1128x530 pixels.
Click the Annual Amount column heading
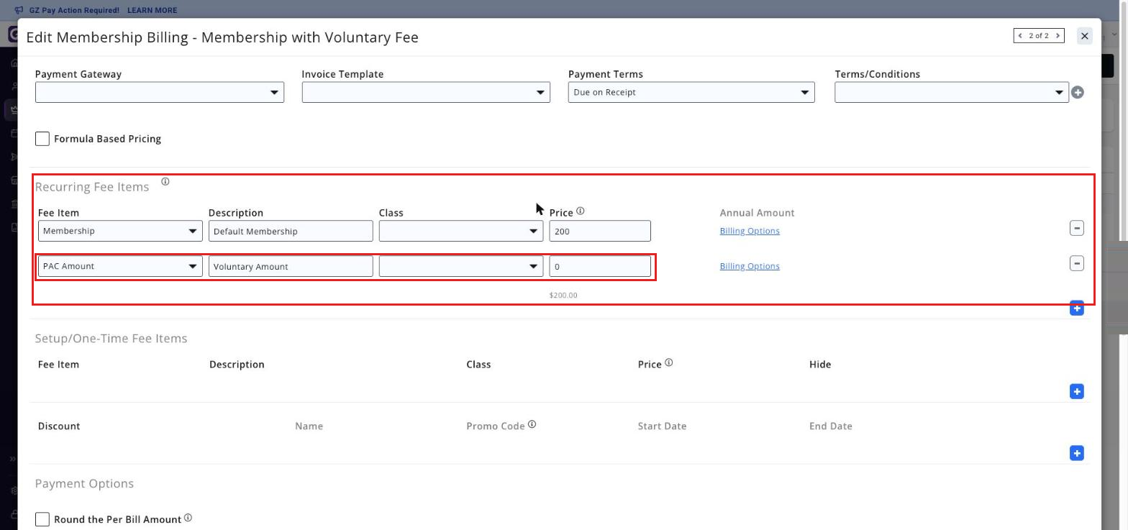(758, 213)
